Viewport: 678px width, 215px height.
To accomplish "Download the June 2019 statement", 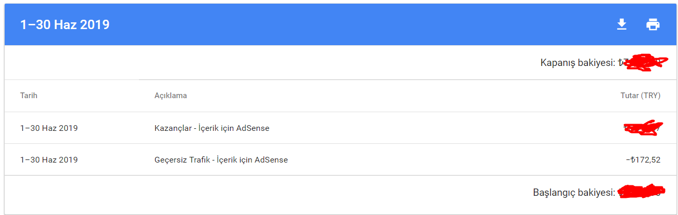I will (x=621, y=24).
